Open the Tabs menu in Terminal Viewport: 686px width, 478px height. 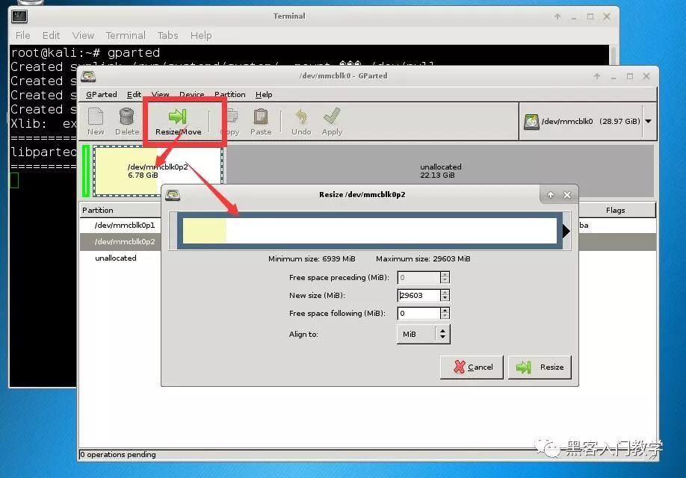(167, 35)
